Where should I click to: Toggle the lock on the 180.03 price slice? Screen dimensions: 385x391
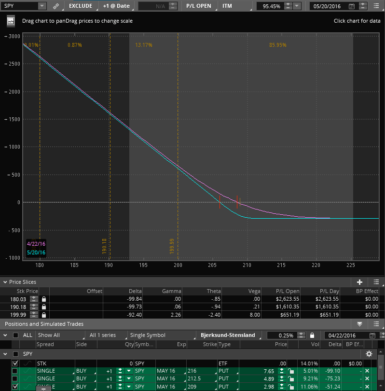pyautogui.click(x=44, y=299)
